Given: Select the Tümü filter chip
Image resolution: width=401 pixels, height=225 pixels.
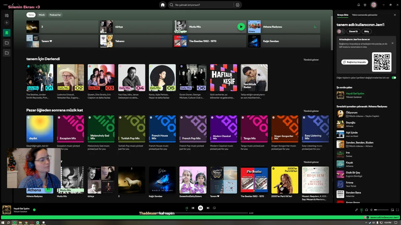Looking at the screenshot, I should tap(31, 15).
